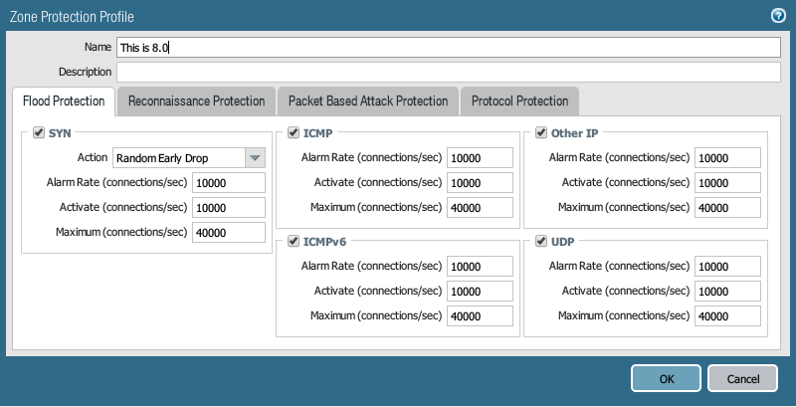
Task: Uncheck the UDP flood protection checkbox
Action: [x=541, y=241]
